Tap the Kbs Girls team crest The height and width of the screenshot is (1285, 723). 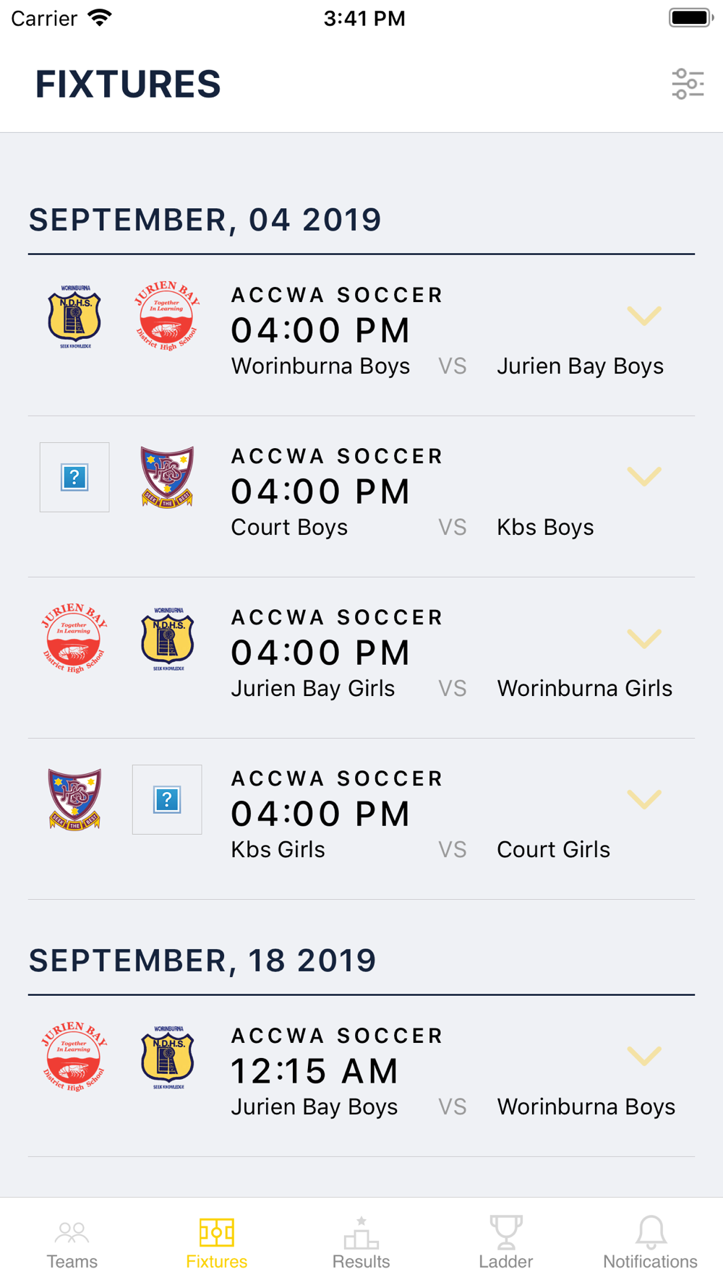pos(74,799)
